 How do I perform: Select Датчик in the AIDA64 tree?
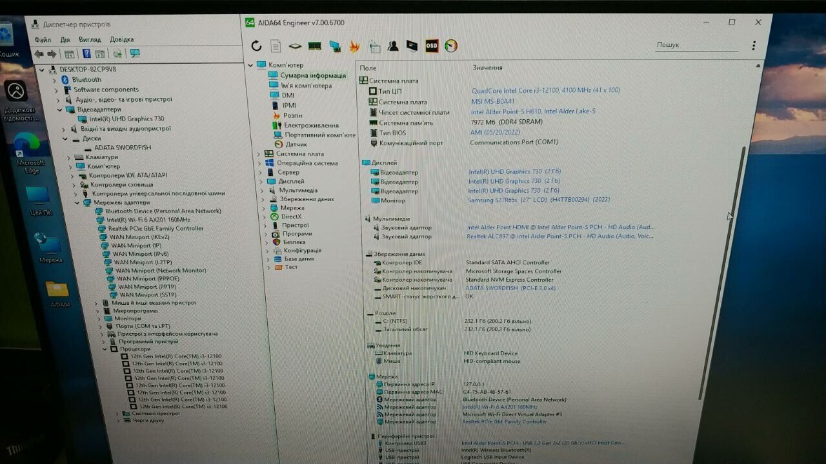pos(296,144)
